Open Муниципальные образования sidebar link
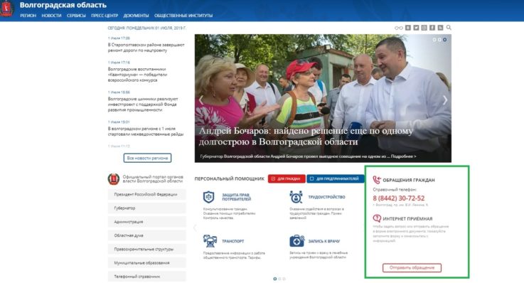This screenshot has width=524, height=283. point(146,262)
